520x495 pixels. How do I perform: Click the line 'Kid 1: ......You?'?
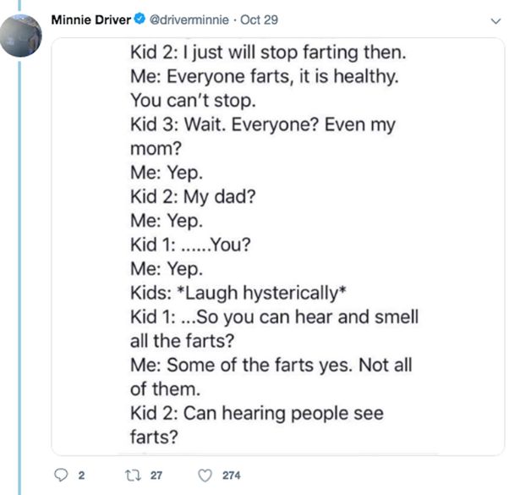tap(190, 245)
